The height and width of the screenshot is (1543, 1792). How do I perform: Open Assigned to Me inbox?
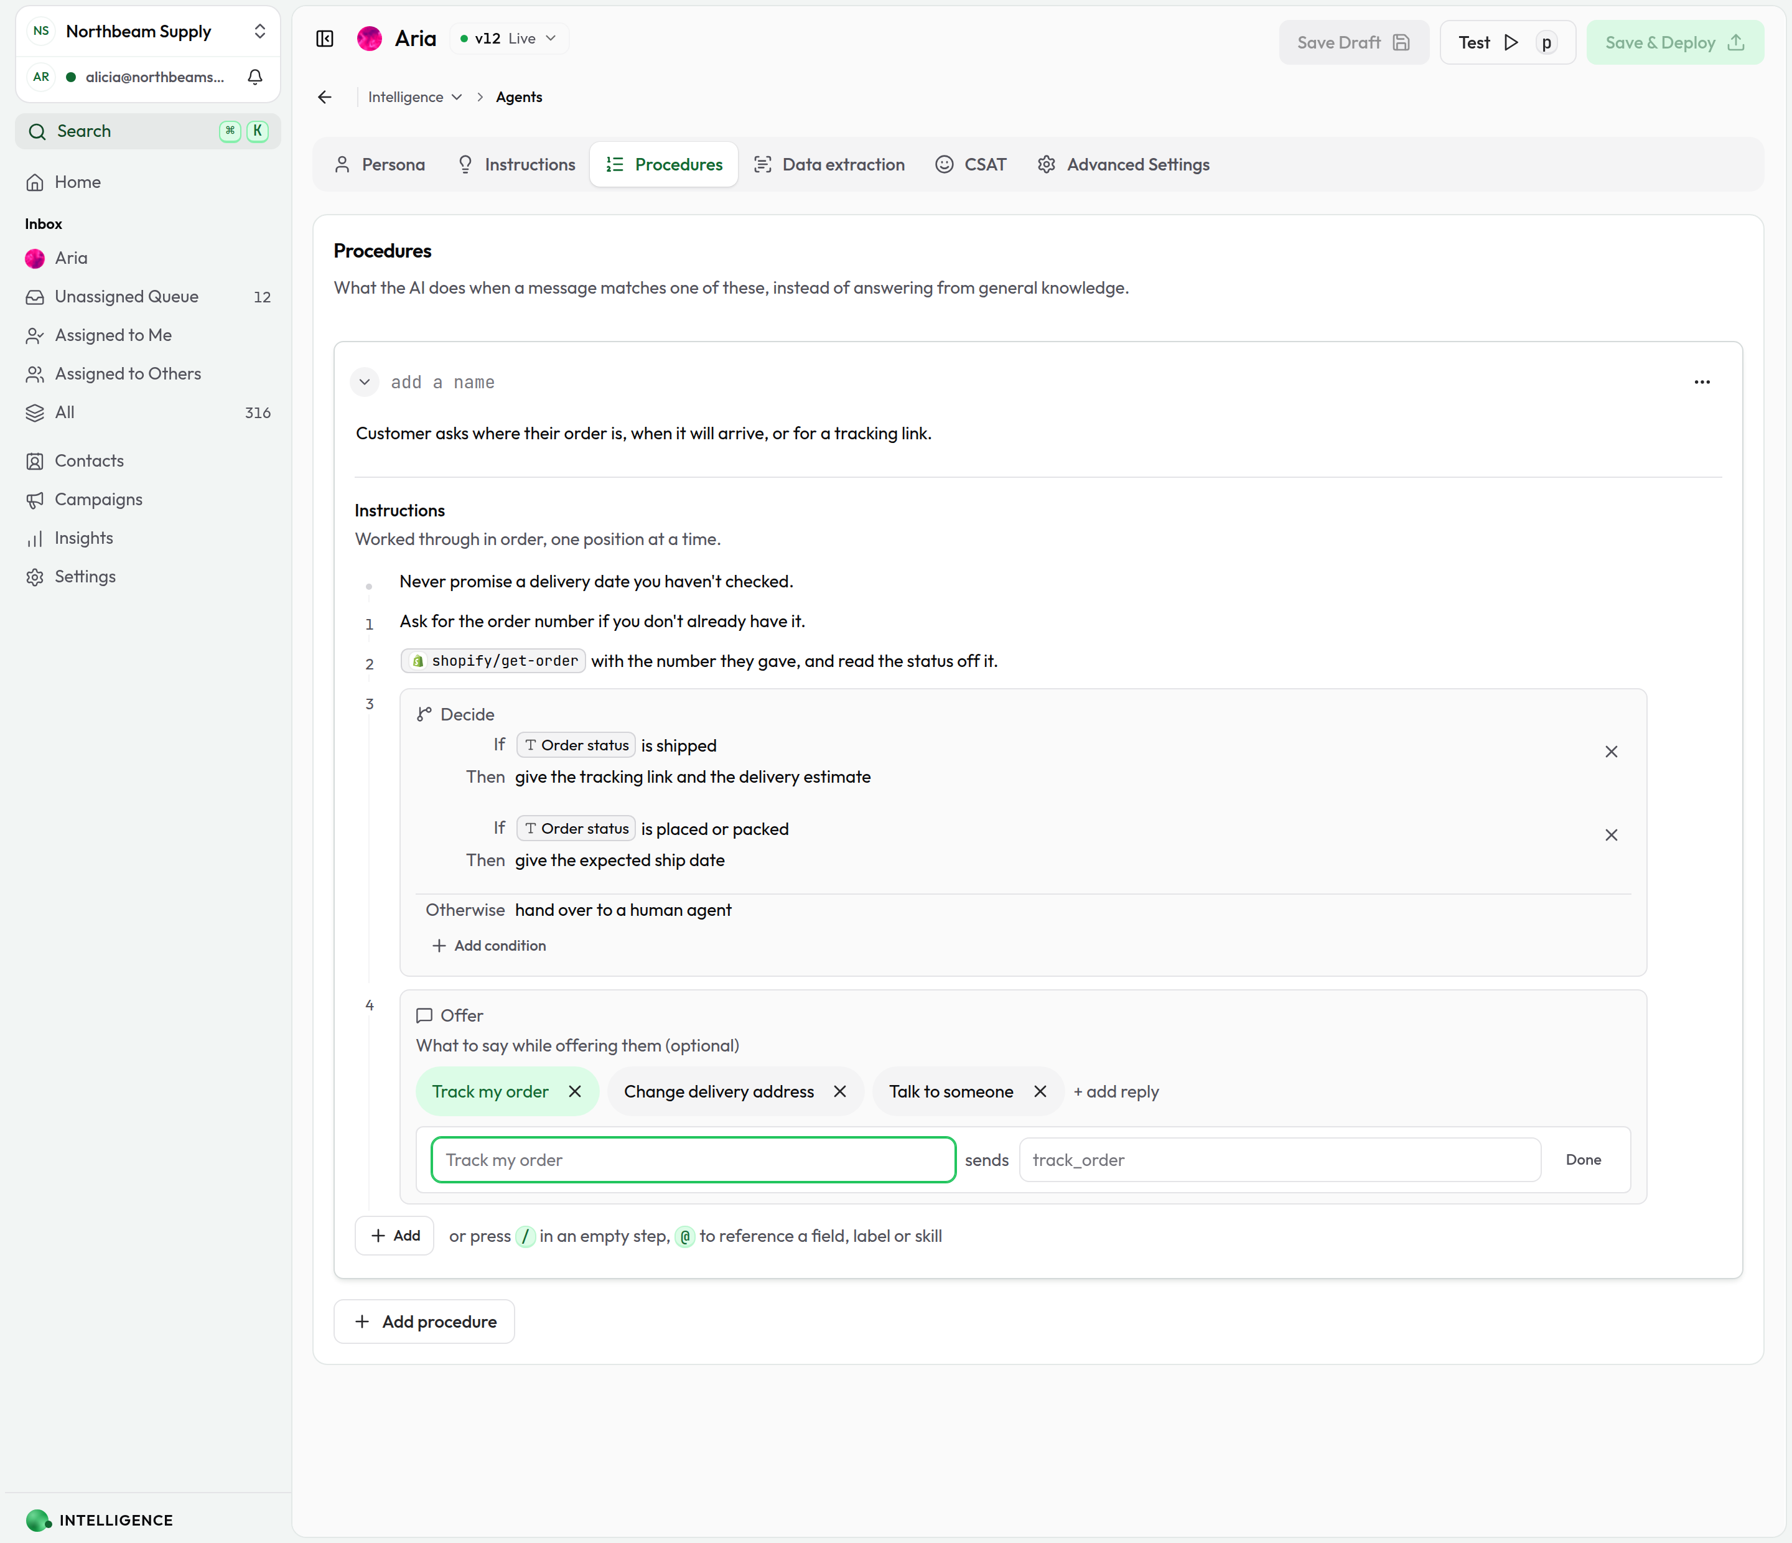[x=148, y=335]
